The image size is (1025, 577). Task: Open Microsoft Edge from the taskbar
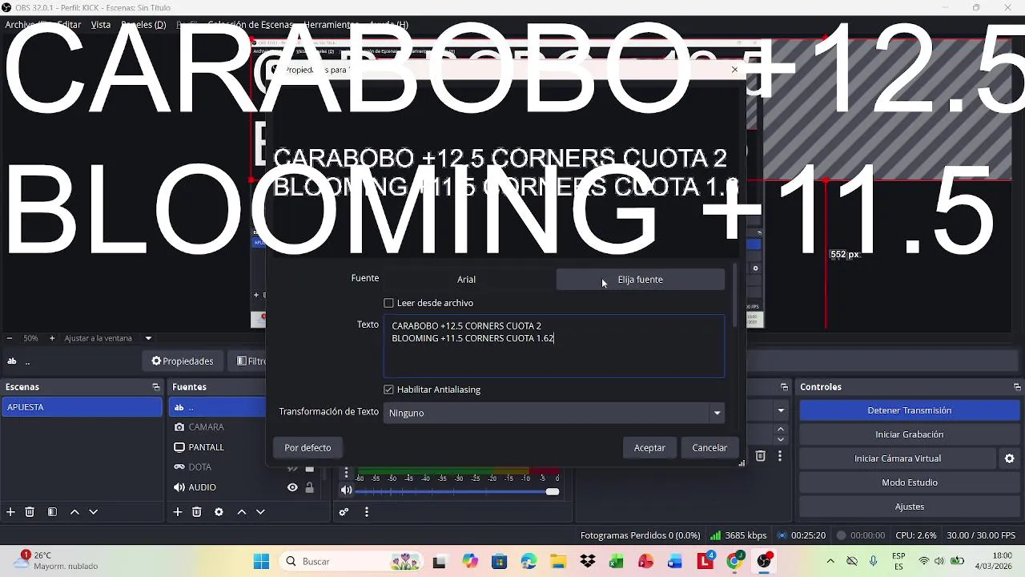pyautogui.click(x=529, y=562)
